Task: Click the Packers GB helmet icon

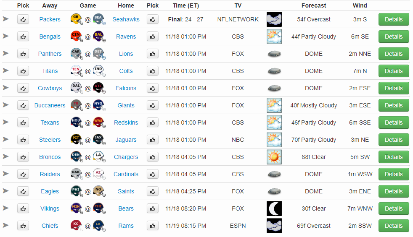Action: point(77,19)
